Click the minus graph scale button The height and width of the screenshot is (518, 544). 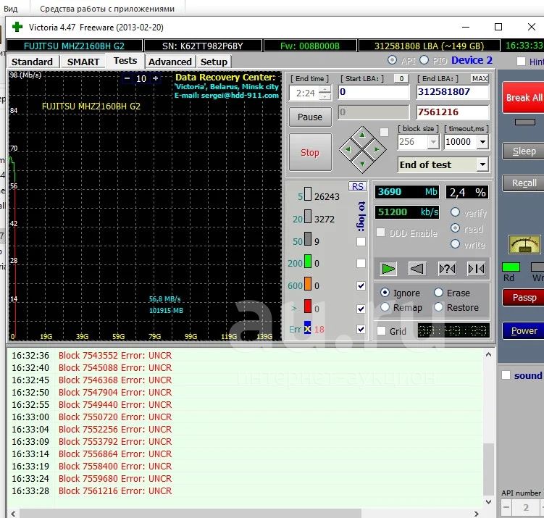(x=127, y=78)
